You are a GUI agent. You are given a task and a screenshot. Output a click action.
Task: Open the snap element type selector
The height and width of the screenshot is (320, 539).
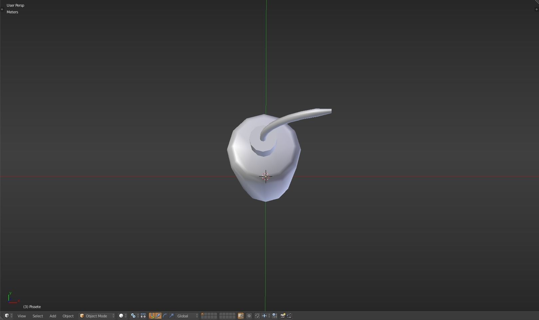[266, 316]
